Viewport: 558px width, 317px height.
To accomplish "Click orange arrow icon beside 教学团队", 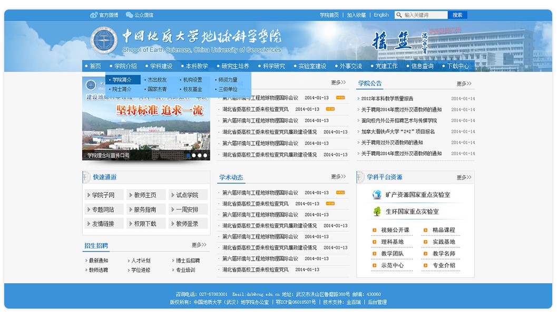I will point(375,254).
